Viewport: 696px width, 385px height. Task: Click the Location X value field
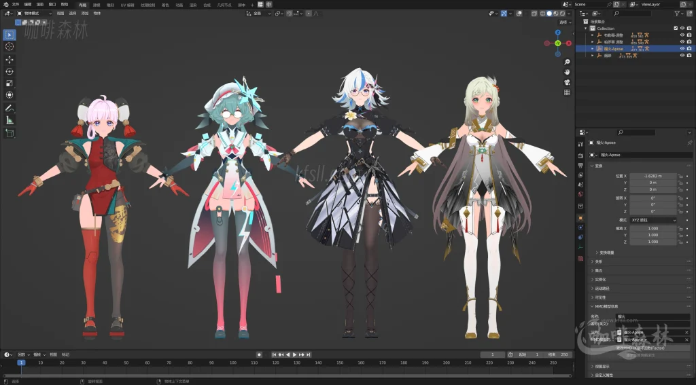(653, 176)
